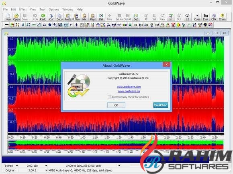
Task: Open the selection range dropdown arrow
Action: point(119,166)
